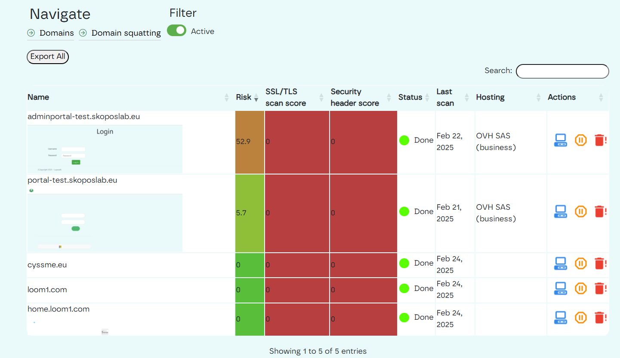Sort the table by Hosting
This screenshot has height=358, width=620.
(511, 98)
